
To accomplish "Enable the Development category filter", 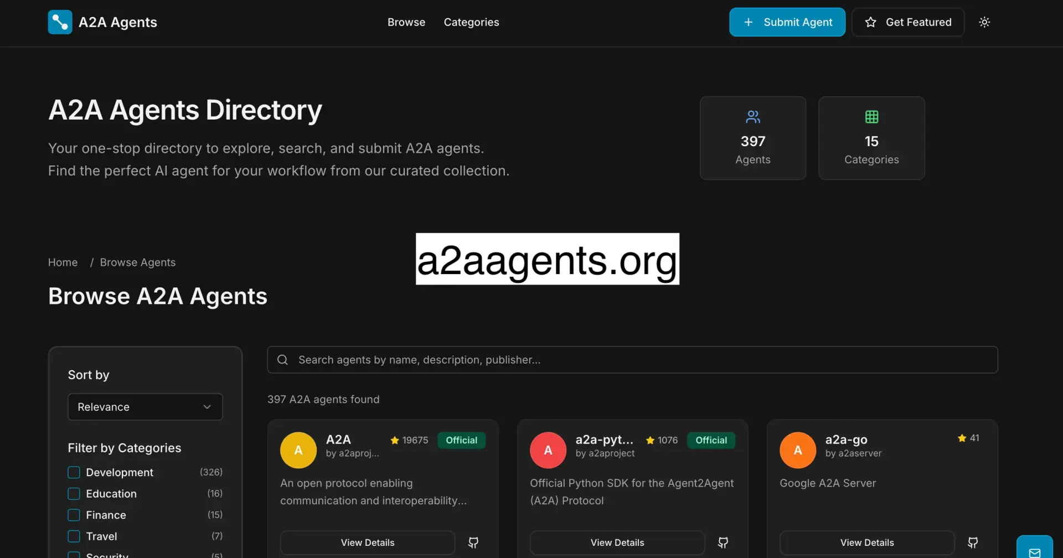I will click(73, 472).
